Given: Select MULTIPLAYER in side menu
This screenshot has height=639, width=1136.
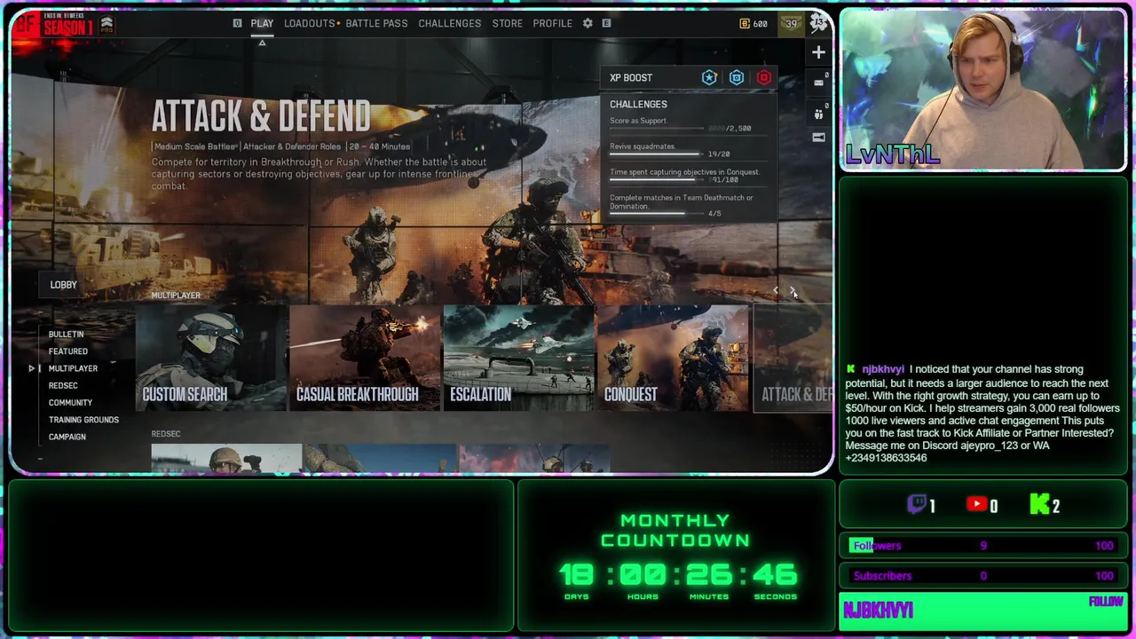Looking at the screenshot, I should coord(73,368).
